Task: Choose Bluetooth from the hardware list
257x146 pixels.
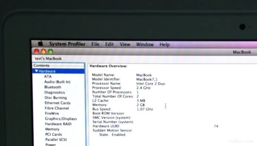Action: (53, 87)
